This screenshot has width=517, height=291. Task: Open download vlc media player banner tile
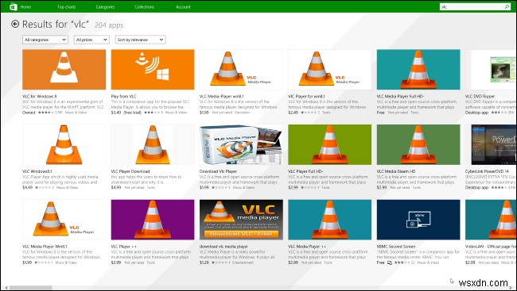(241, 220)
